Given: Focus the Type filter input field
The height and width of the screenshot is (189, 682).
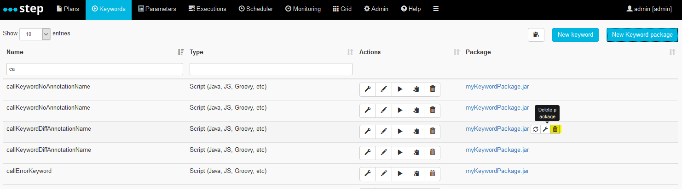Looking at the screenshot, I should 271,69.
